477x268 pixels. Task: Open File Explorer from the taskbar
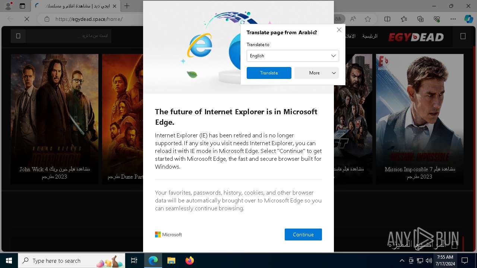[x=171, y=261]
